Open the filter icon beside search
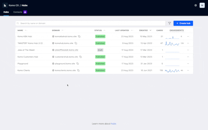 [x=170, y=23]
